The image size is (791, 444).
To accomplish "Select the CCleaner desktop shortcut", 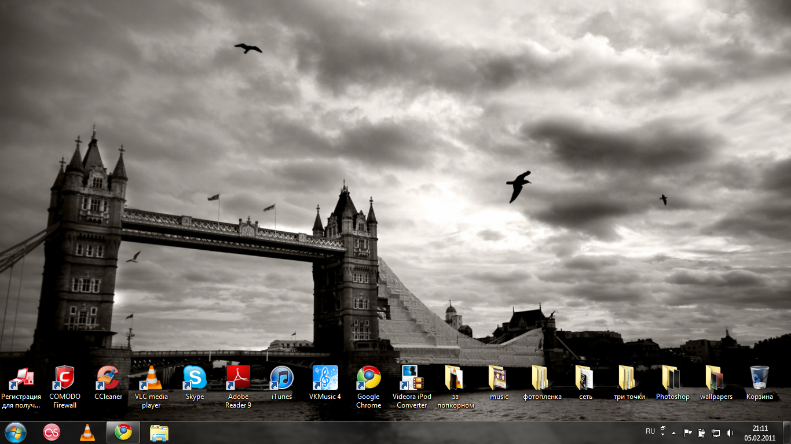I will [x=108, y=383].
